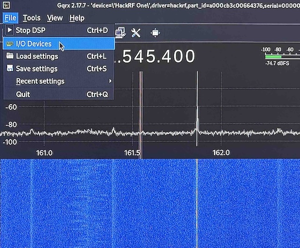This screenshot has height=248, width=300.
Task: Click the Stop DSP play icon
Action: coord(9,30)
